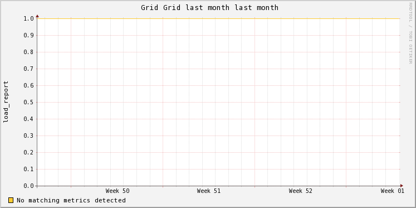Click the 'Week 01' x-axis label

(393, 191)
